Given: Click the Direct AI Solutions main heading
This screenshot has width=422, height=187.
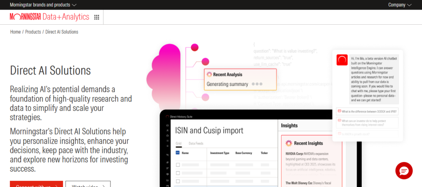Looking at the screenshot, I should tap(50, 70).
